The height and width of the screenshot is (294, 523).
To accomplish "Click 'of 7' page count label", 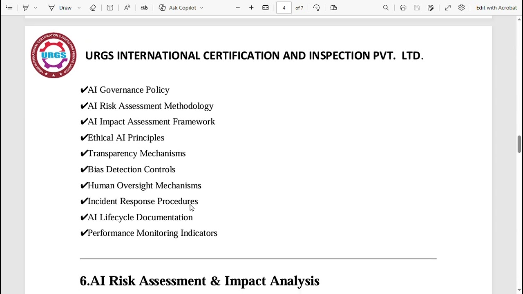I will pyautogui.click(x=299, y=8).
